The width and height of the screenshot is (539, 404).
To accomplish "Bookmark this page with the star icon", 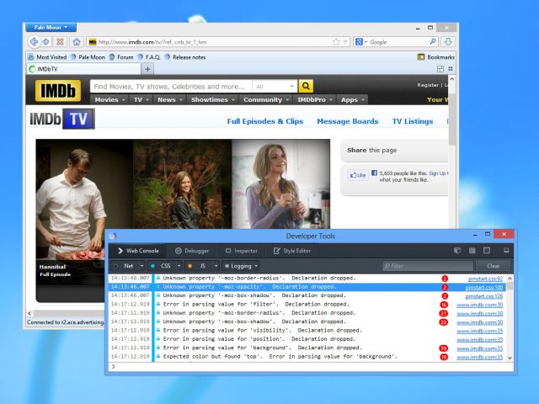I will pos(335,41).
